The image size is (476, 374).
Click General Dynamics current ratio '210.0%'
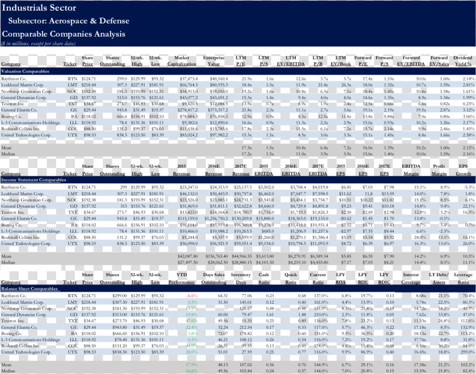322,315
